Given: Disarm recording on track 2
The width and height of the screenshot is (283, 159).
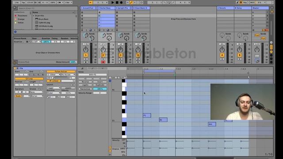Looking at the screenshot, I should pos(103,62).
